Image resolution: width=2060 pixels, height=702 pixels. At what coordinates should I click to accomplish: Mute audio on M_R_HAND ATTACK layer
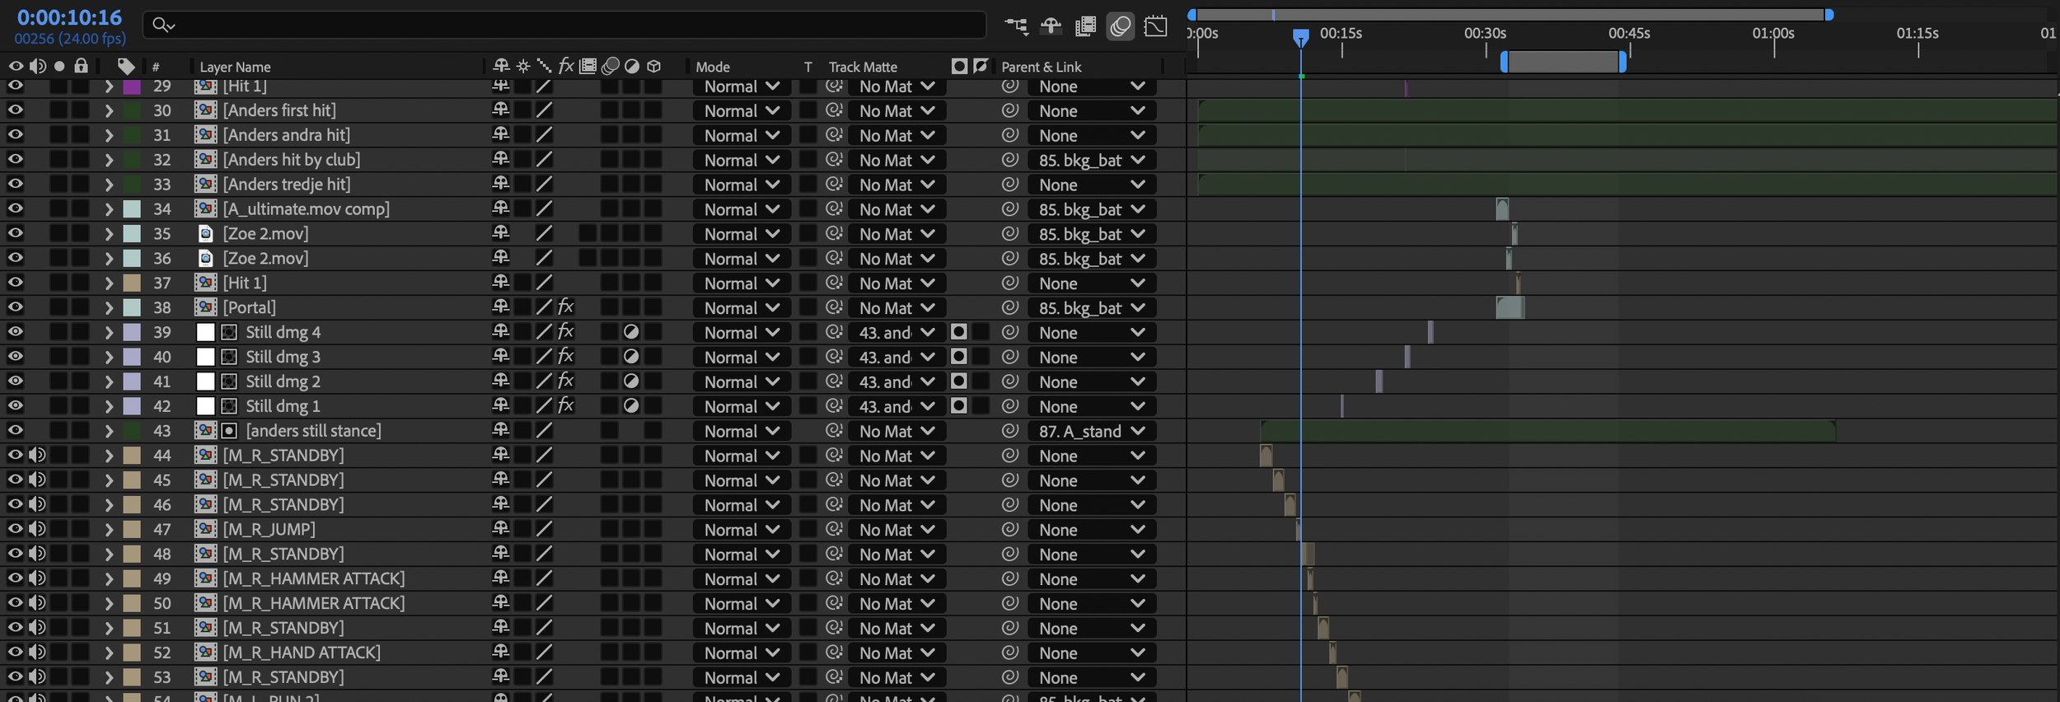click(x=38, y=653)
